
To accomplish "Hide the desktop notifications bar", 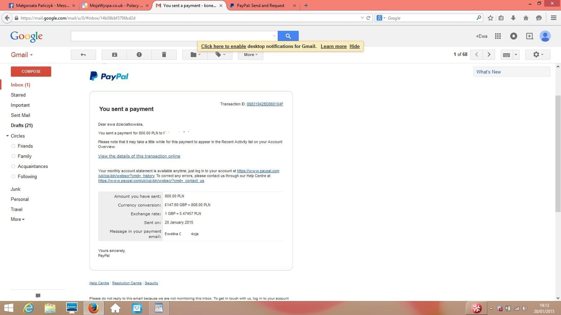I will (x=354, y=46).
